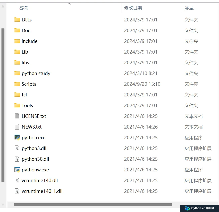Click the 应用程序 type for pythonw.exe
The image size is (219, 212).
pos(193,170)
